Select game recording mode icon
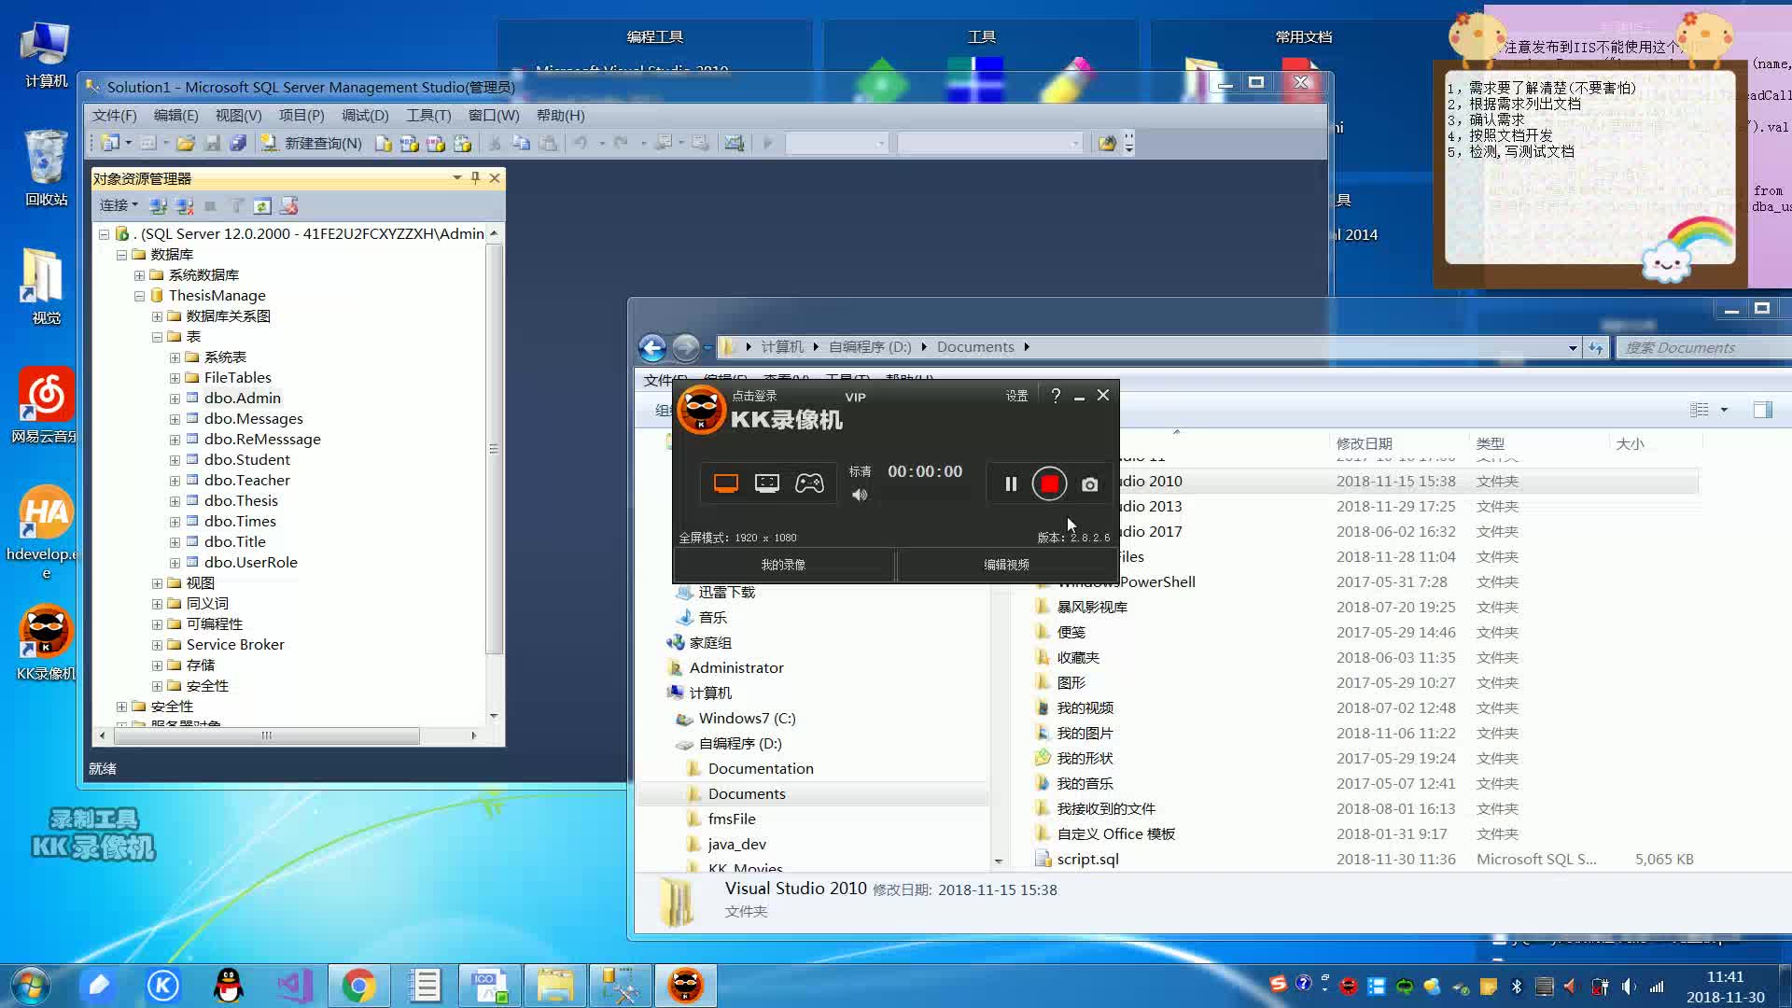1792x1008 pixels. pyautogui.click(x=809, y=483)
